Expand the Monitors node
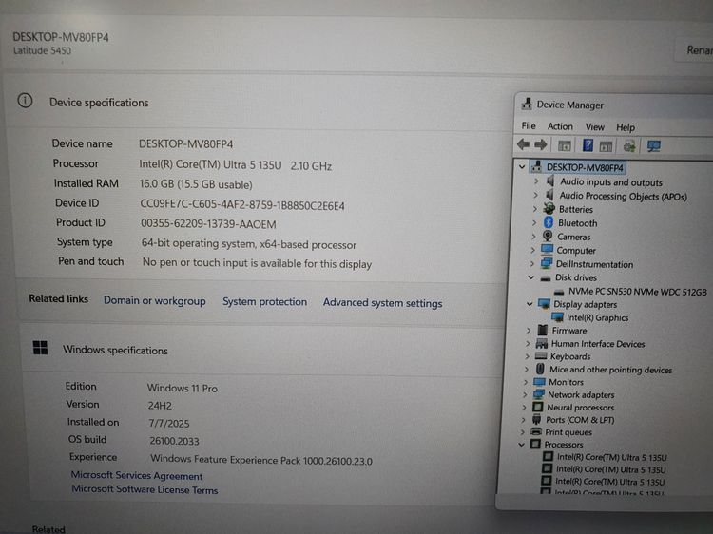 click(x=526, y=382)
